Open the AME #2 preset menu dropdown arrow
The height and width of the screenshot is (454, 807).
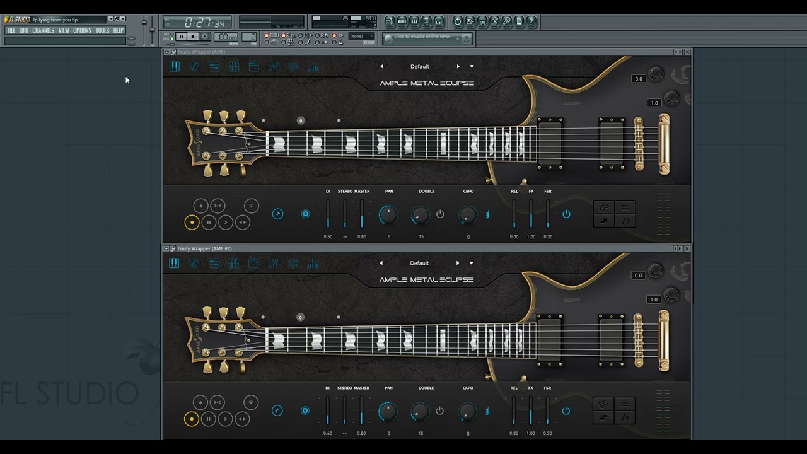(472, 263)
